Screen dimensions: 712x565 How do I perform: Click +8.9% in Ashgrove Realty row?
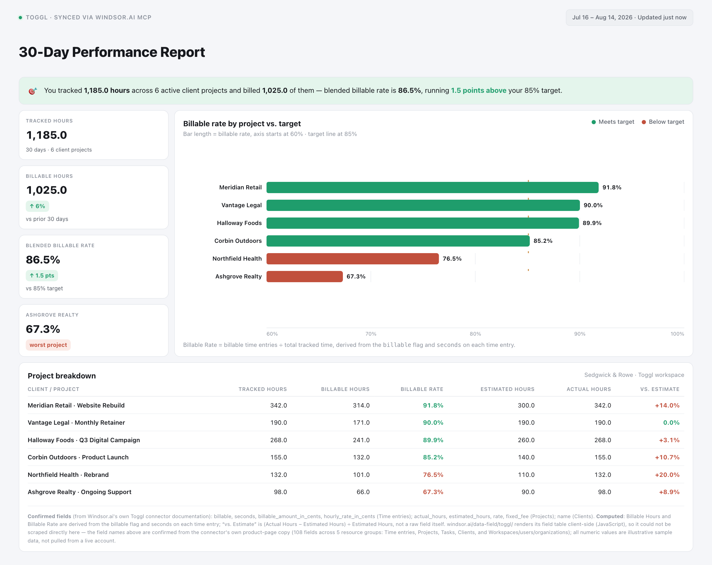point(669,492)
